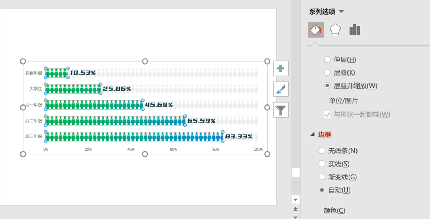Select 渐变线(G) gradient line option

322,177
